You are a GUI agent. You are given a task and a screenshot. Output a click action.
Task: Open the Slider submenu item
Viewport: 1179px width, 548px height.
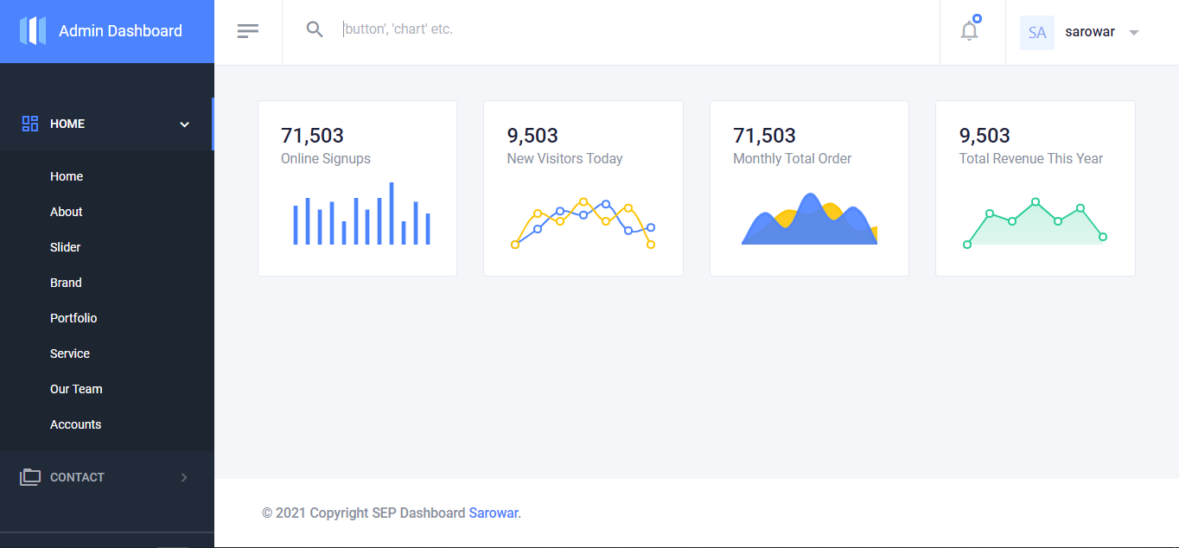point(66,247)
